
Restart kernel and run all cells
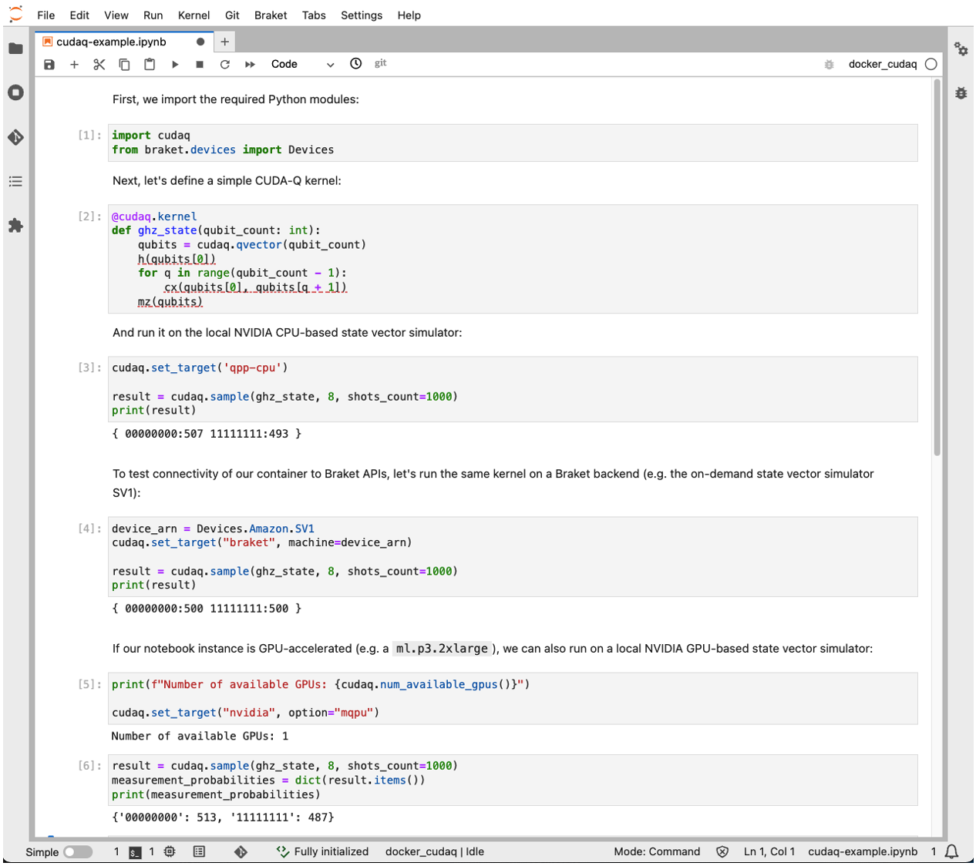(248, 64)
